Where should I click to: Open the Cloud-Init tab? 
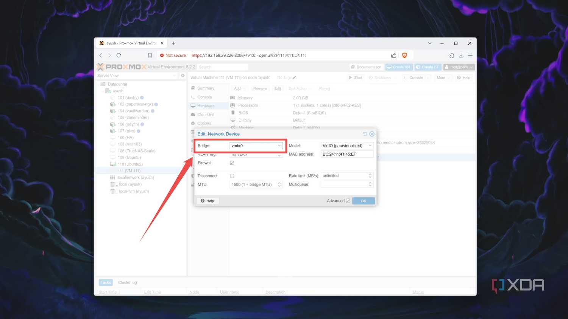click(206, 115)
